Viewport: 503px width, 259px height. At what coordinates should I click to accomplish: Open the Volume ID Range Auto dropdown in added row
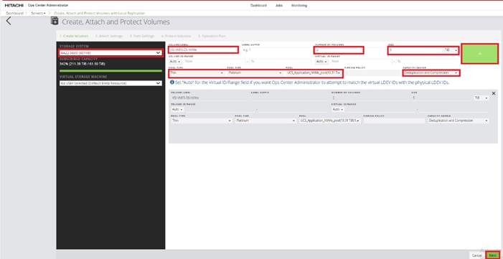(x=177, y=110)
